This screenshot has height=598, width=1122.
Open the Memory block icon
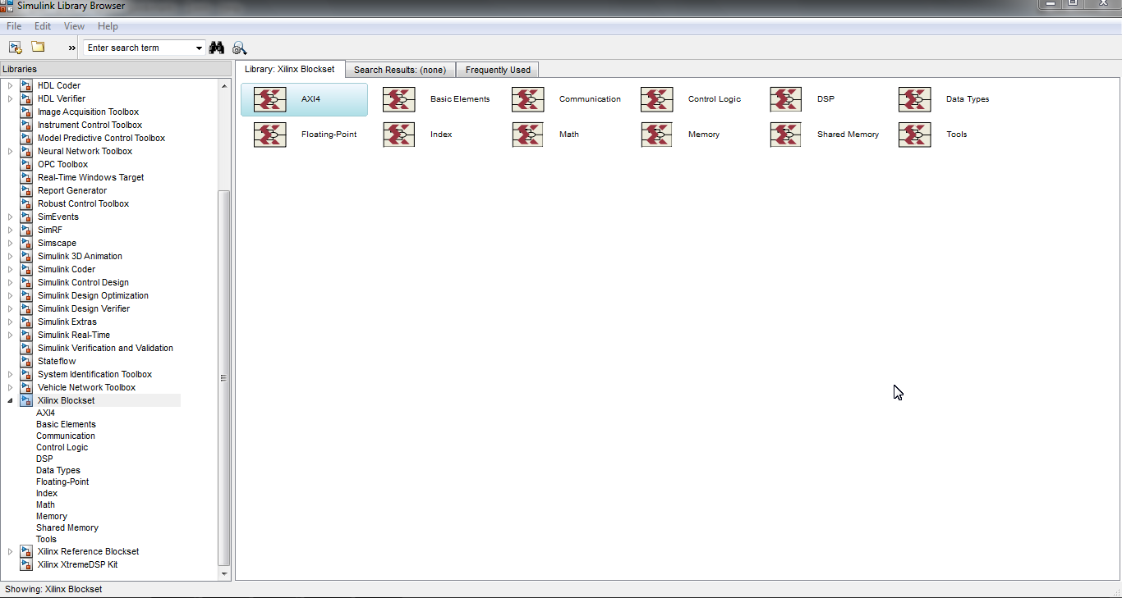click(656, 135)
